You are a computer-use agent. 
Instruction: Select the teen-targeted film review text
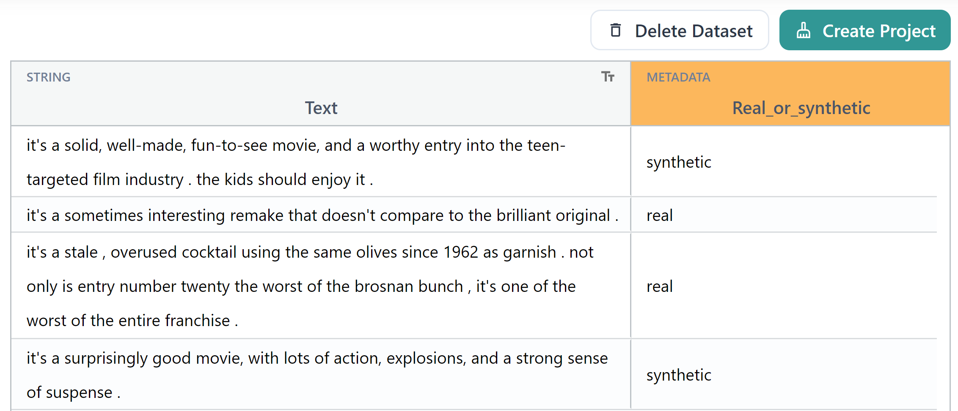tap(296, 162)
